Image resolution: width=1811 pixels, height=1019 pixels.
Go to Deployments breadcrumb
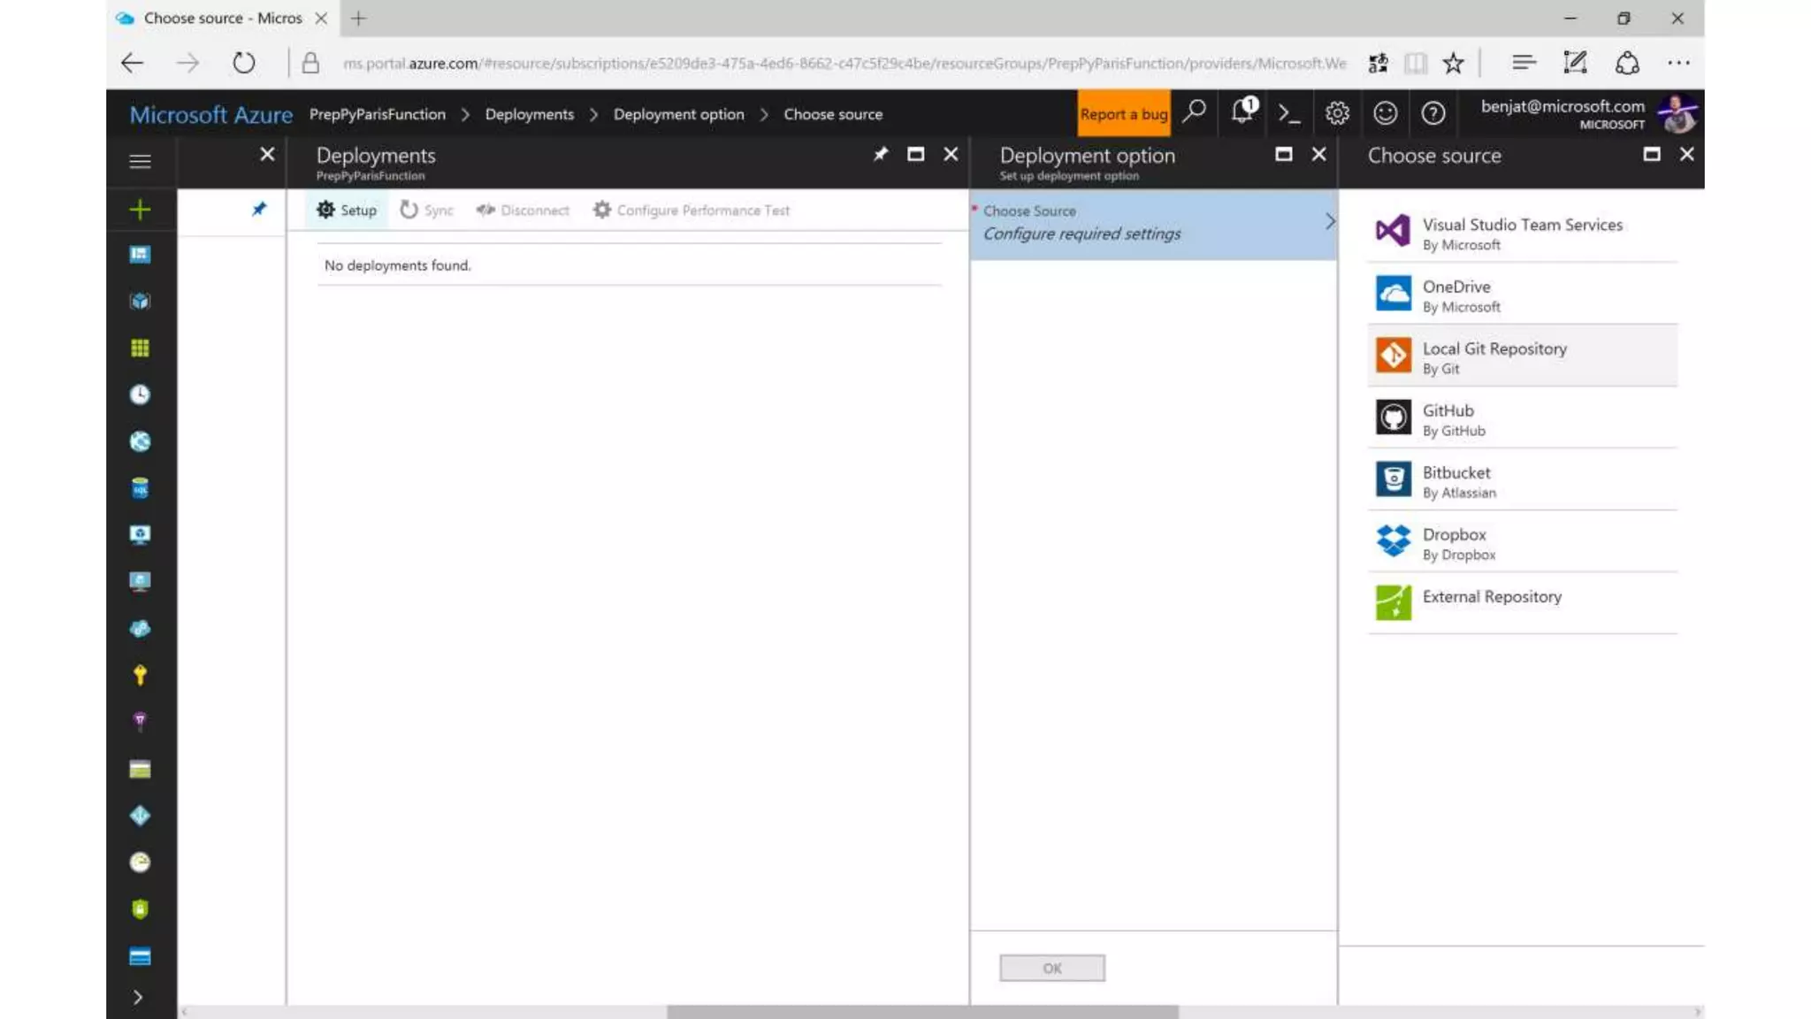point(529,114)
